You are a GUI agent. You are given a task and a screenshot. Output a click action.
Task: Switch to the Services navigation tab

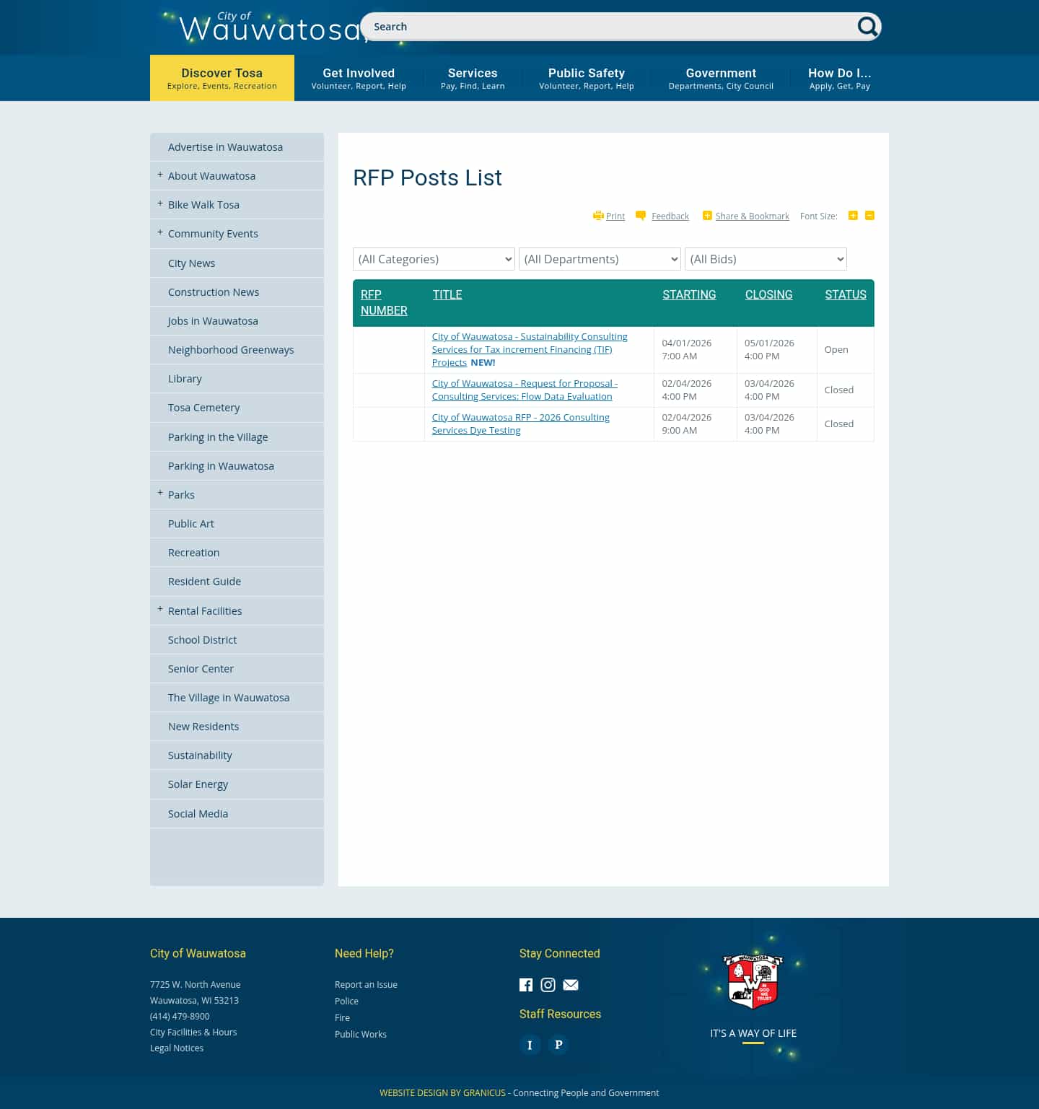[473, 77]
